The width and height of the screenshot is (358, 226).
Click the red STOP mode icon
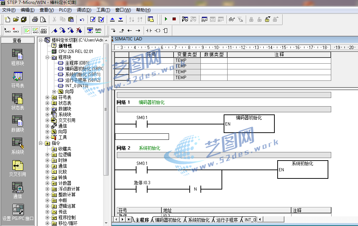tap(174, 19)
